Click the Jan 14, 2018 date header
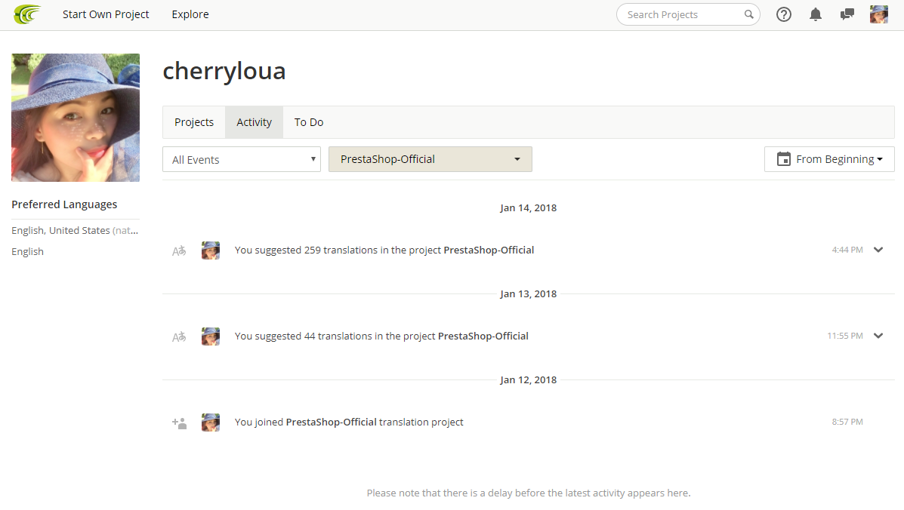904x510 pixels. point(528,207)
